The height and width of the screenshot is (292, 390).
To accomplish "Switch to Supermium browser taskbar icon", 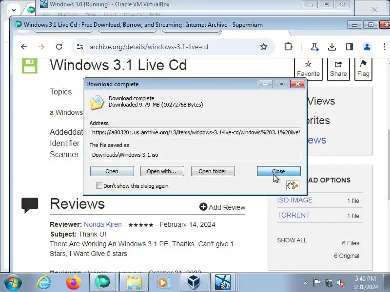I will [102, 283].
